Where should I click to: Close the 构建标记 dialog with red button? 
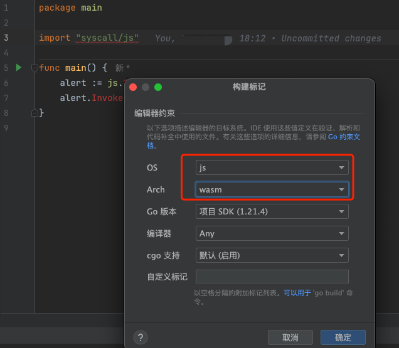(x=133, y=87)
